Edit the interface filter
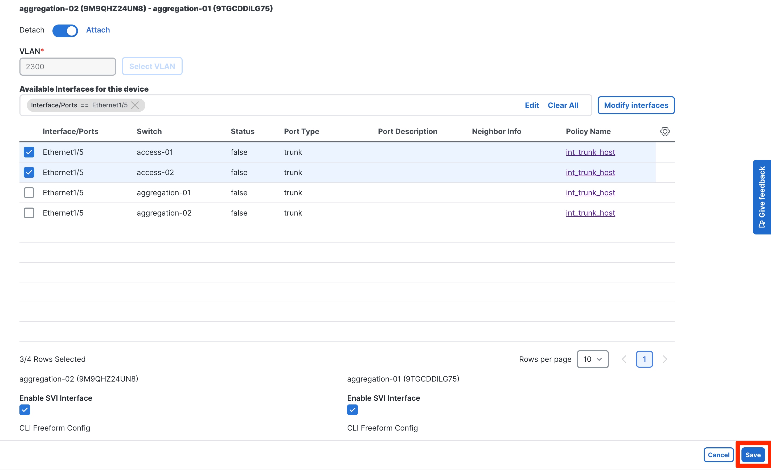This screenshot has width=771, height=470. 532,105
